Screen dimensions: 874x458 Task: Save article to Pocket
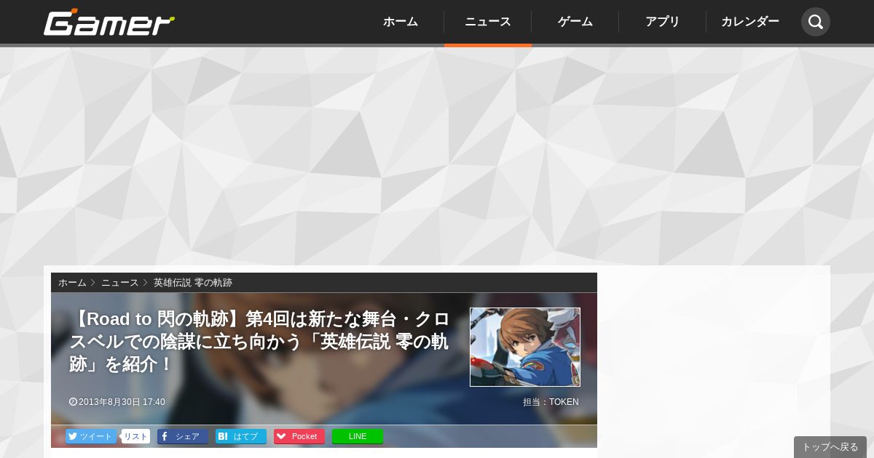pos(299,436)
